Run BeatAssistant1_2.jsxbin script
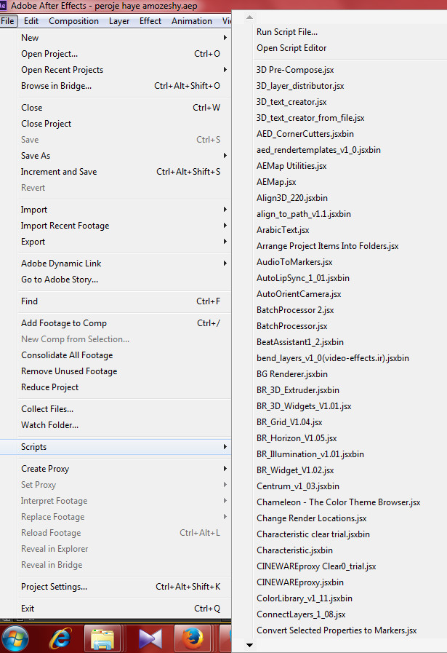The height and width of the screenshot is (653, 447). (299, 342)
